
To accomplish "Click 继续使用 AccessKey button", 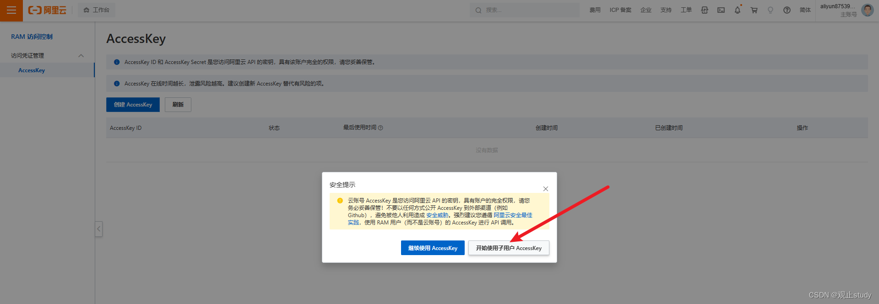I will (x=433, y=248).
